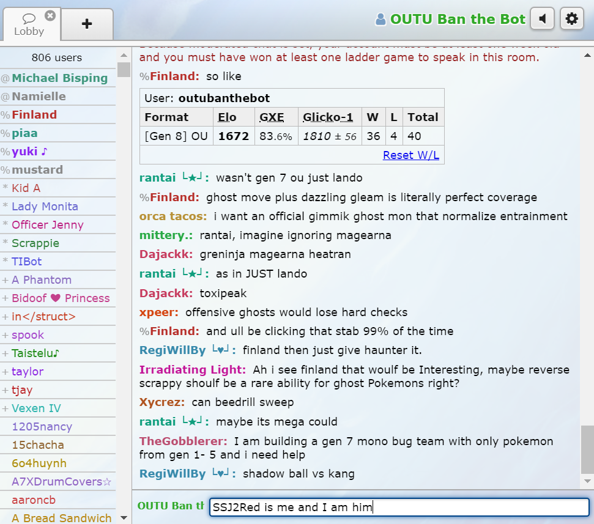Click orca tacos username in chat
Viewport: 594px width, 524px height.
coord(173,216)
